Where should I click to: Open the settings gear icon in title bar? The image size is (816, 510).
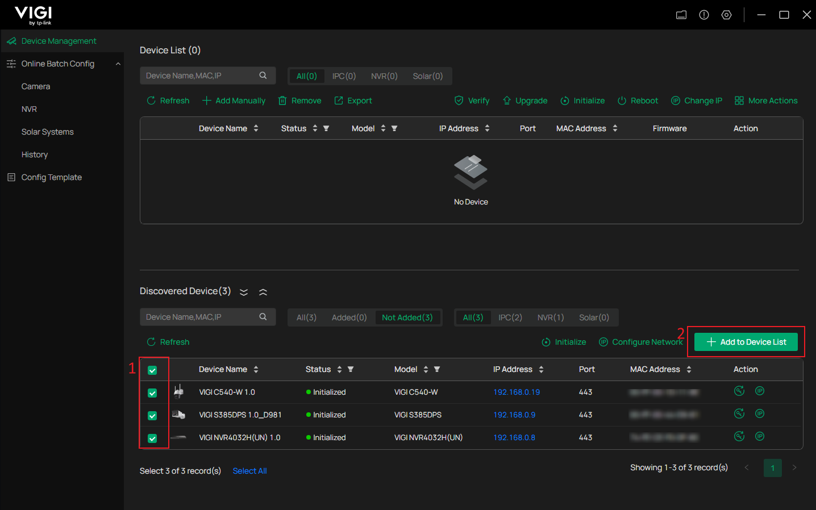click(x=726, y=15)
